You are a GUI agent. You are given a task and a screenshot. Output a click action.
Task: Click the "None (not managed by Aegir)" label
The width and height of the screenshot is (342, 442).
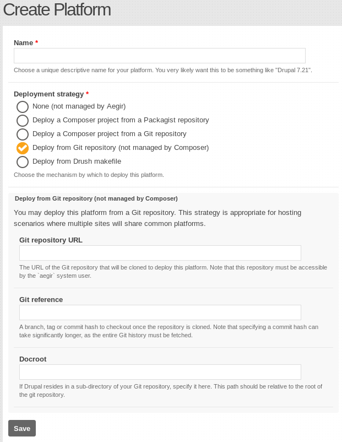pyautogui.click(x=79, y=106)
